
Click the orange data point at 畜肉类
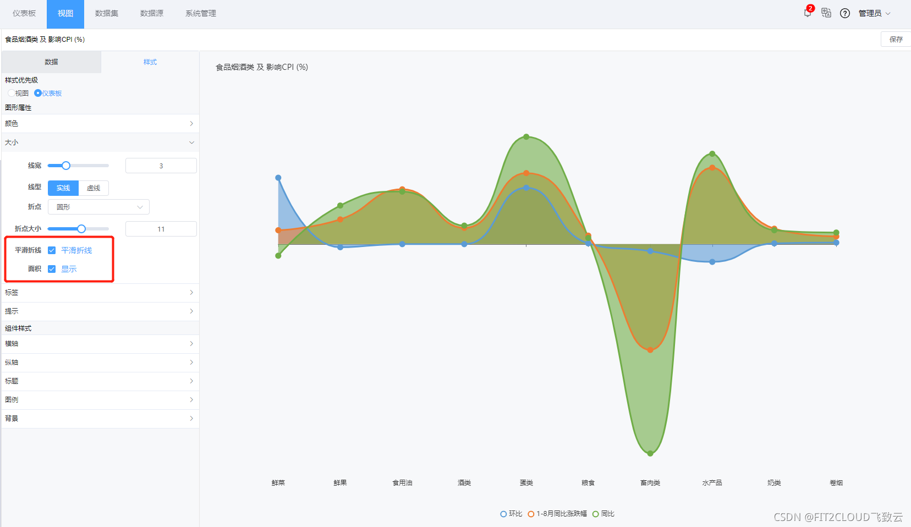click(650, 350)
